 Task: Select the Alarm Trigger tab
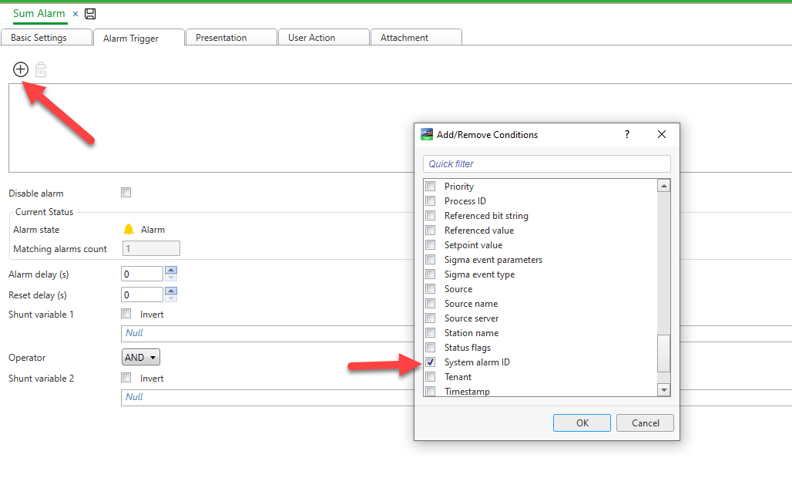coord(139,38)
